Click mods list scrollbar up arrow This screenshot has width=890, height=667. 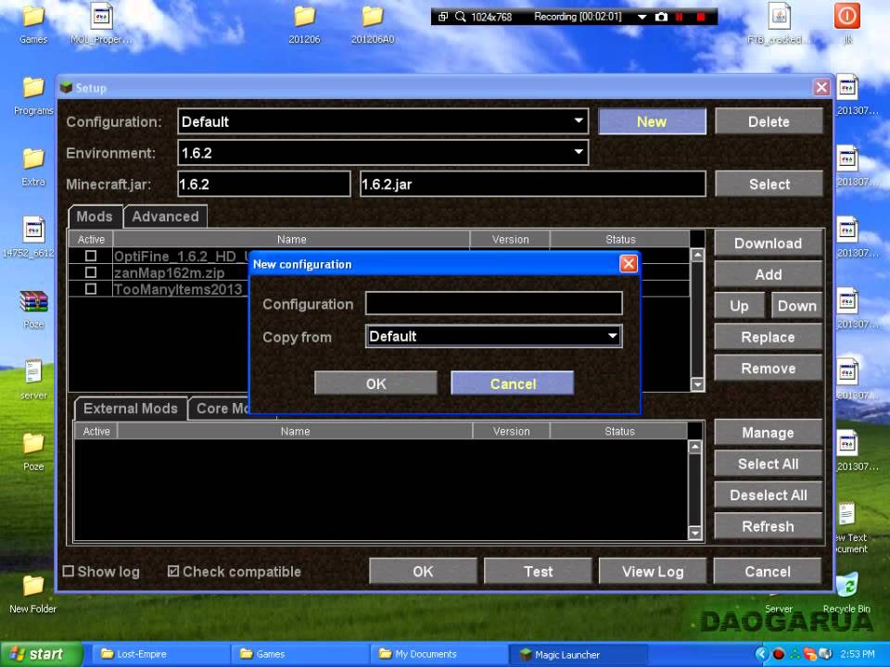click(697, 256)
